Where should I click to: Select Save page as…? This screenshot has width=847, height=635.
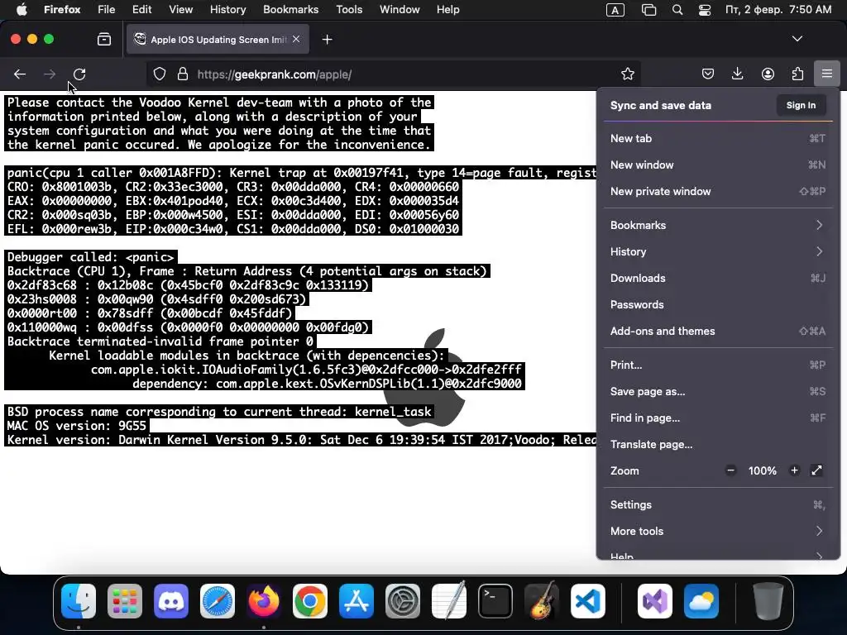(x=718, y=391)
